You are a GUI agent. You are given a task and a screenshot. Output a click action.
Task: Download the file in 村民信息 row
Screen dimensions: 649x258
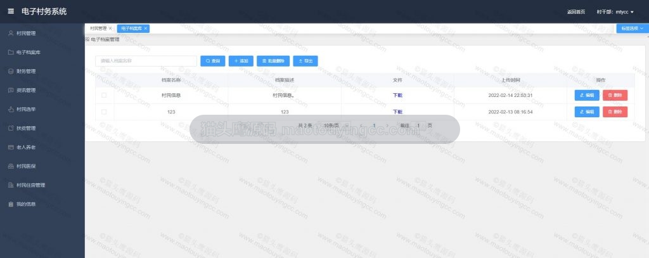(x=397, y=95)
